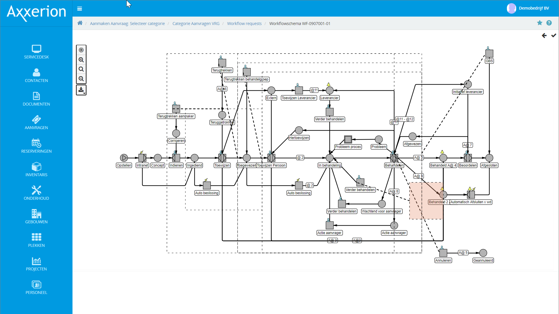Select the Behandelen node in the workflow diagram
The image size is (559, 314).
394,158
